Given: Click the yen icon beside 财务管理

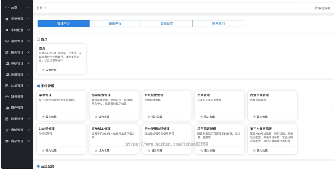Looking at the screenshot, I should [x=7, y=97].
